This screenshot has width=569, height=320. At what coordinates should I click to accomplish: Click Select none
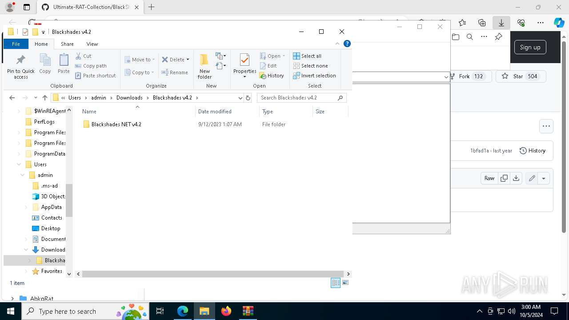310,66
